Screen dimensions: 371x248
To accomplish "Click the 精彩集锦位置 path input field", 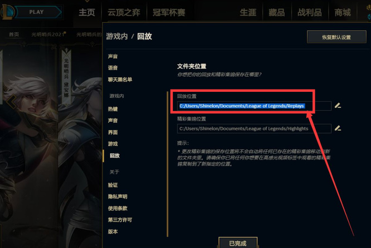I will click(x=254, y=128).
